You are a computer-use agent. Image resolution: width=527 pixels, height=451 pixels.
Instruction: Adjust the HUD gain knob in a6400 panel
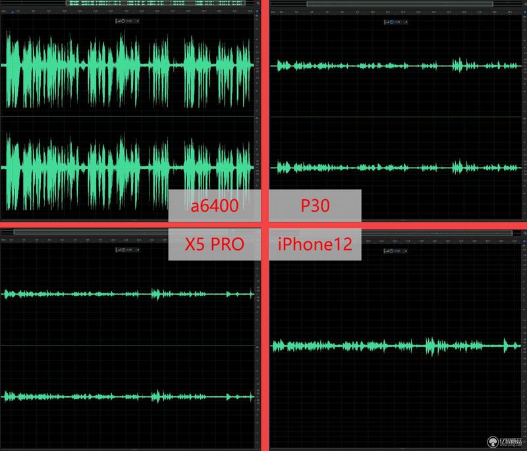(123, 21)
